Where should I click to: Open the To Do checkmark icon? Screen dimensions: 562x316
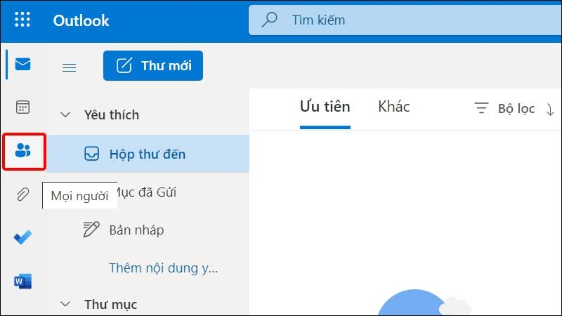(x=23, y=237)
